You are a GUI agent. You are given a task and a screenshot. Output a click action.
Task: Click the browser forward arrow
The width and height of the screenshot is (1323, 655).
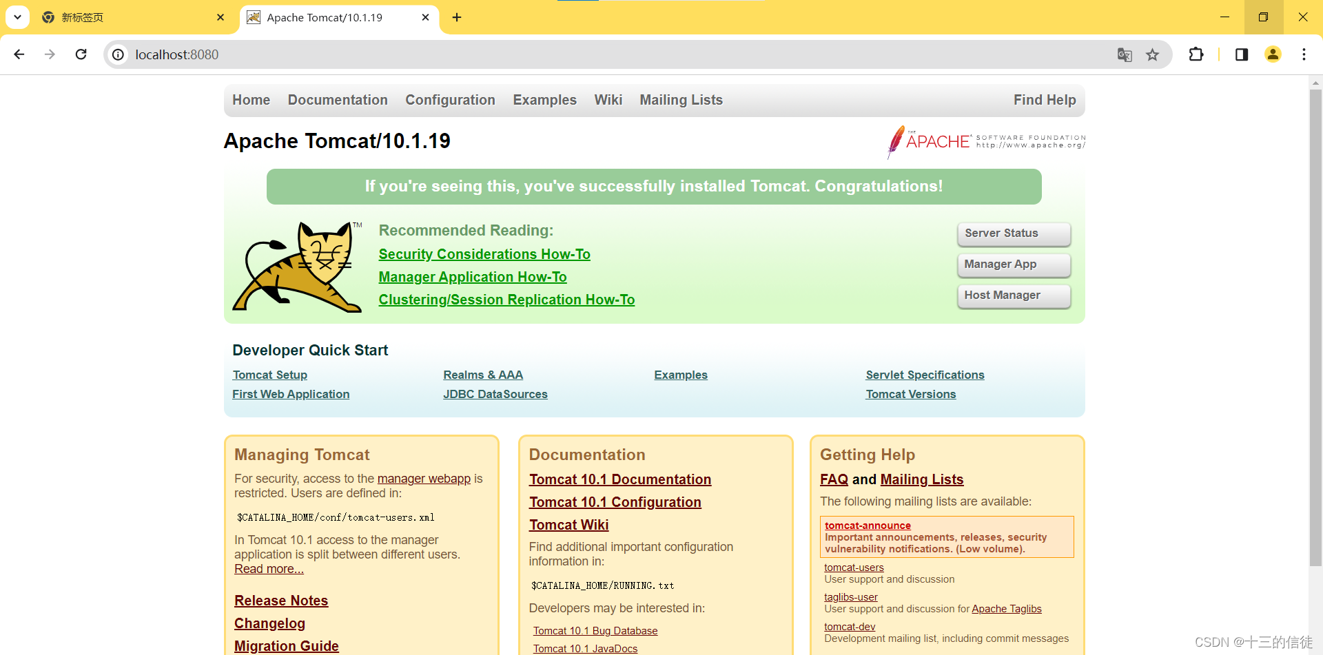[x=50, y=54]
